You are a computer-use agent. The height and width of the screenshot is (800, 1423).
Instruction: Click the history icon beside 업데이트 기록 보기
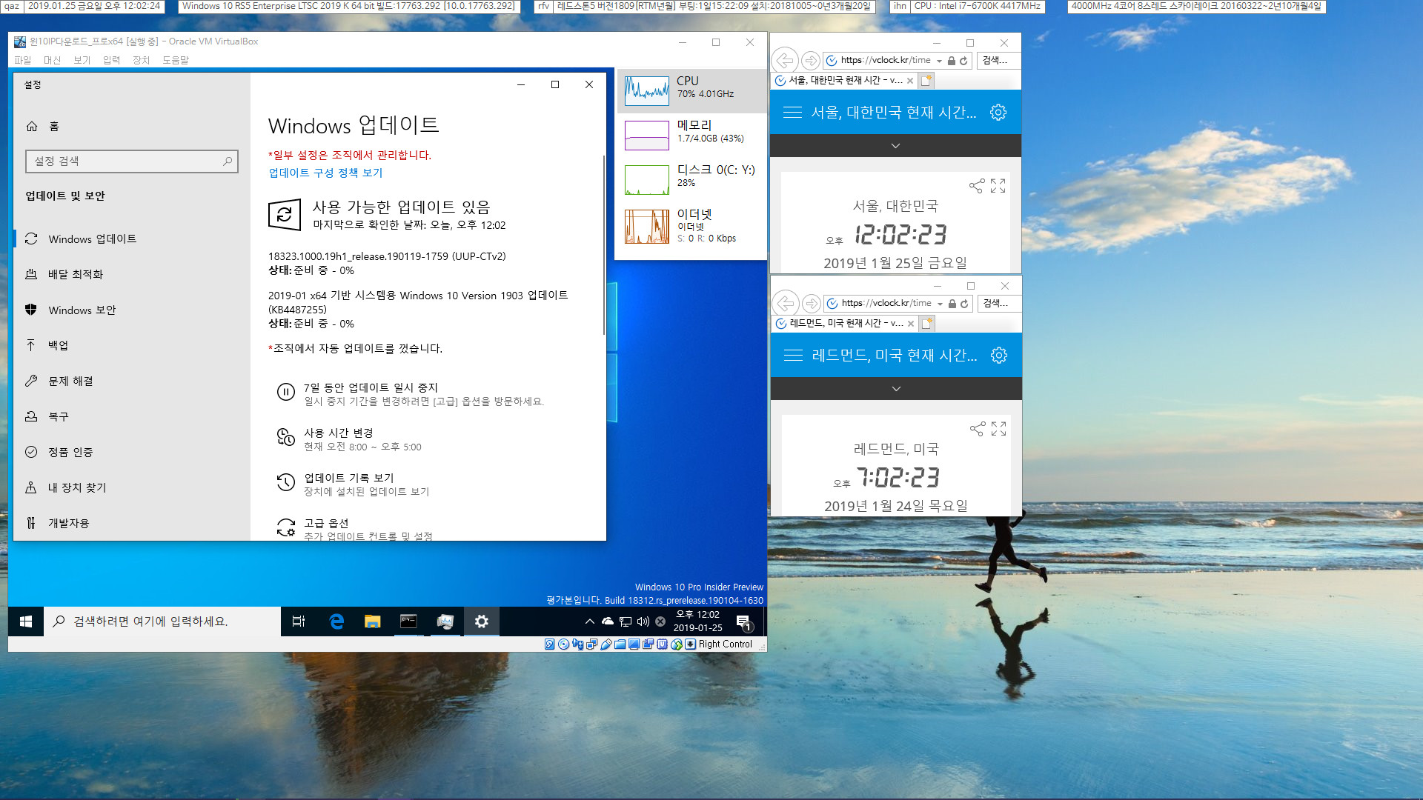[286, 482]
